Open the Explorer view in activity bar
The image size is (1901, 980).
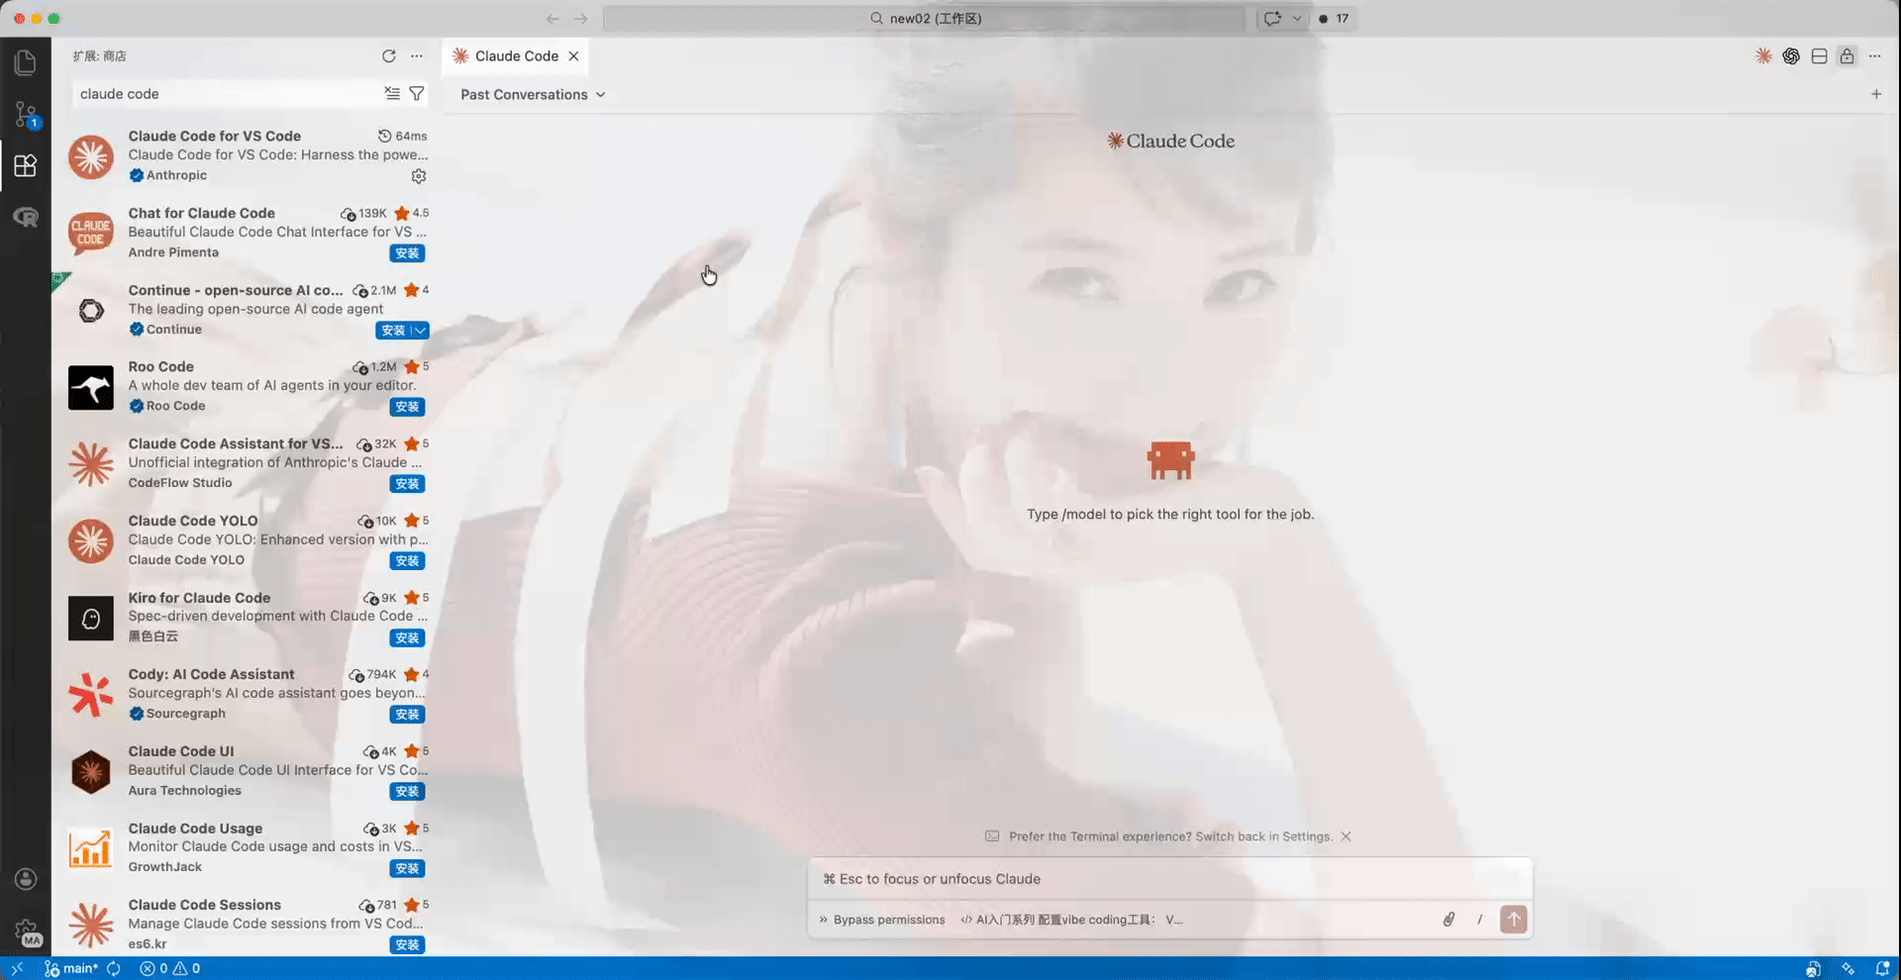pos(26,63)
